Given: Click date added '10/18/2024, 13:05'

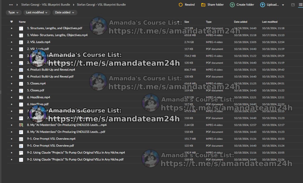Looking at the screenshot, I should (245, 42).
